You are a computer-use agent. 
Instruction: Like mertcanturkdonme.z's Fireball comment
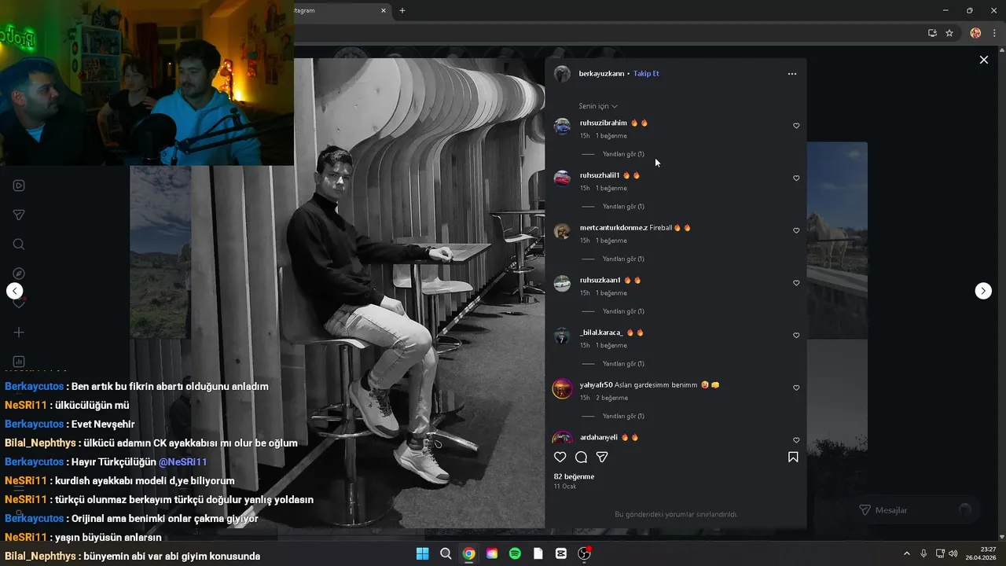coord(796,230)
